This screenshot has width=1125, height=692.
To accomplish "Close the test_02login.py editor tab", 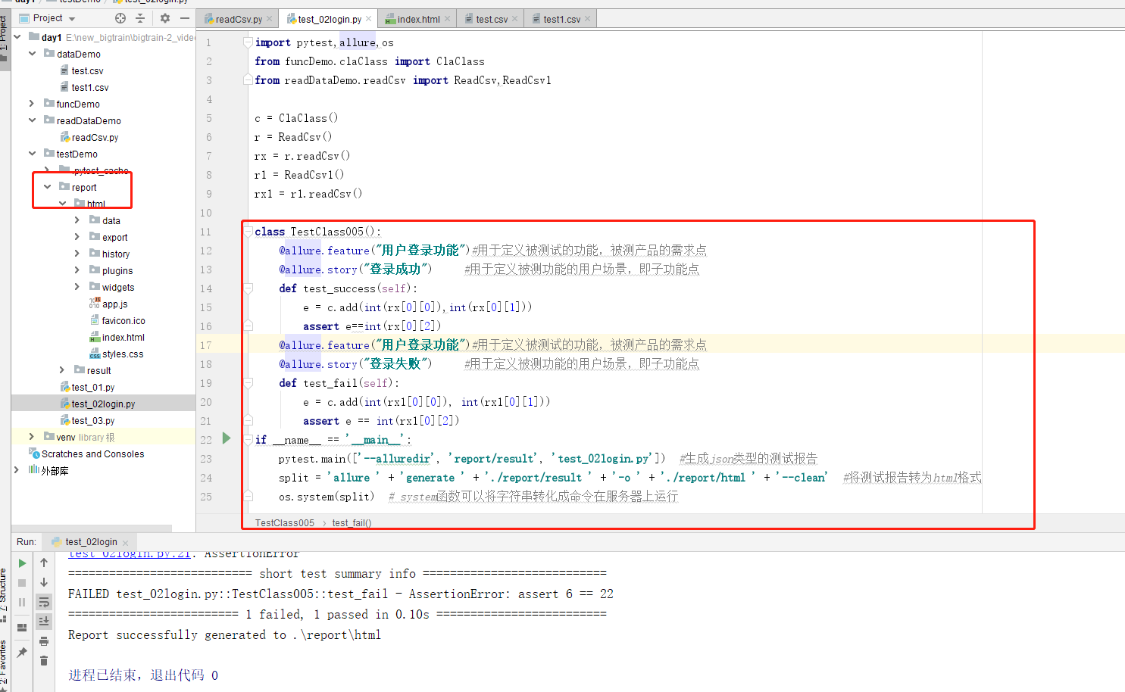I will 368,19.
